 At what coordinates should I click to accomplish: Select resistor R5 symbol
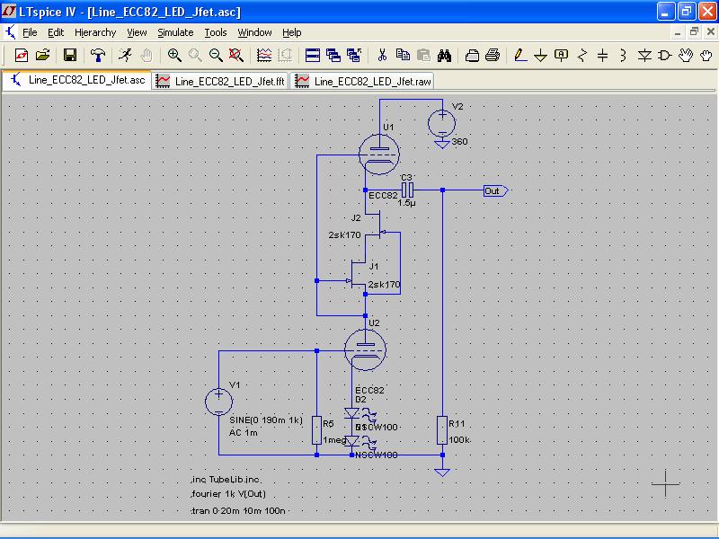pos(316,430)
